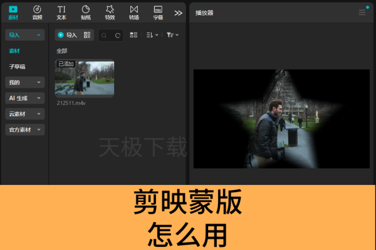
Task: Show more tabs with double-arrow icon
Action: [178, 13]
